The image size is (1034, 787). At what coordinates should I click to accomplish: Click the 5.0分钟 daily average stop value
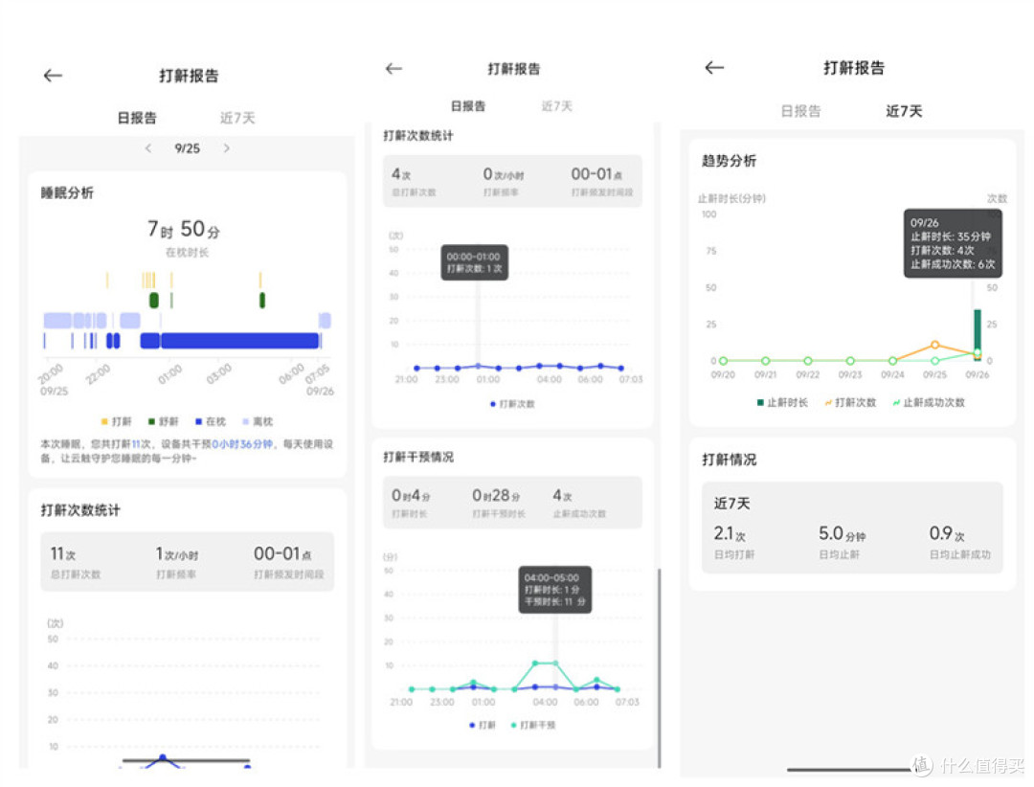pyautogui.click(x=843, y=533)
